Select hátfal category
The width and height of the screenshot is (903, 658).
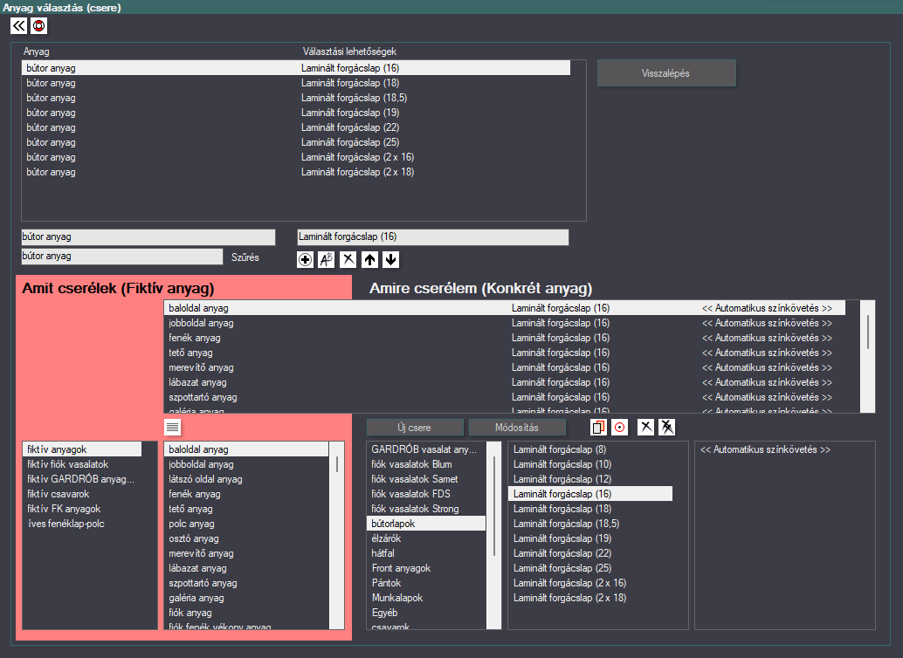click(x=426, y=553)
